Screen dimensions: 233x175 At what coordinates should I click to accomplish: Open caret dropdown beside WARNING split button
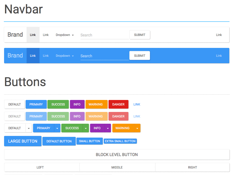(x=137, y=128)
